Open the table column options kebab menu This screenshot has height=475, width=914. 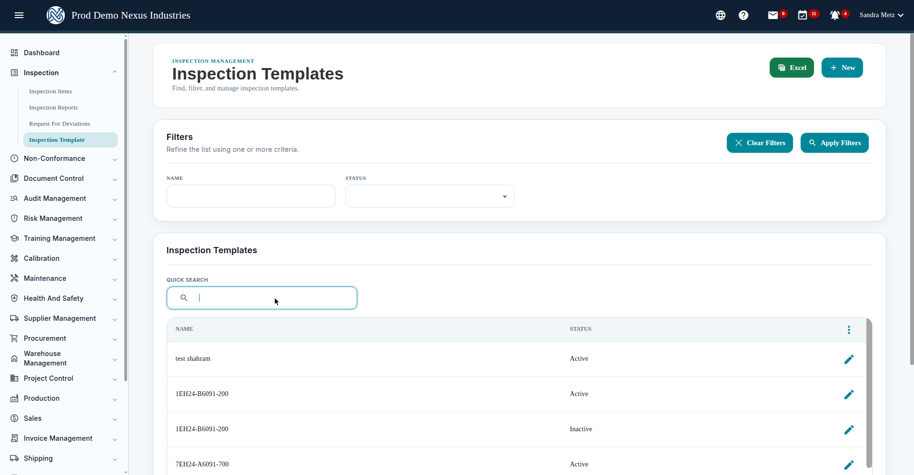point(849,330)
